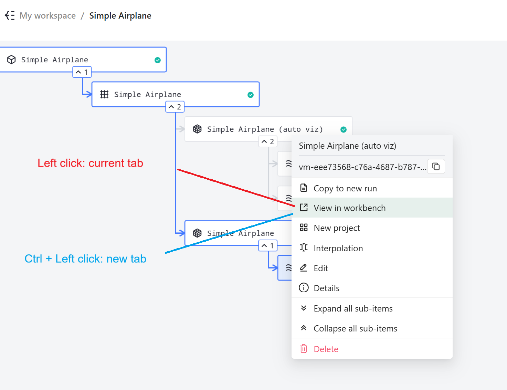Collapse the mesh node's 2 sub-items
This screenshot has width=507, height=390.
tap(175, 107)
